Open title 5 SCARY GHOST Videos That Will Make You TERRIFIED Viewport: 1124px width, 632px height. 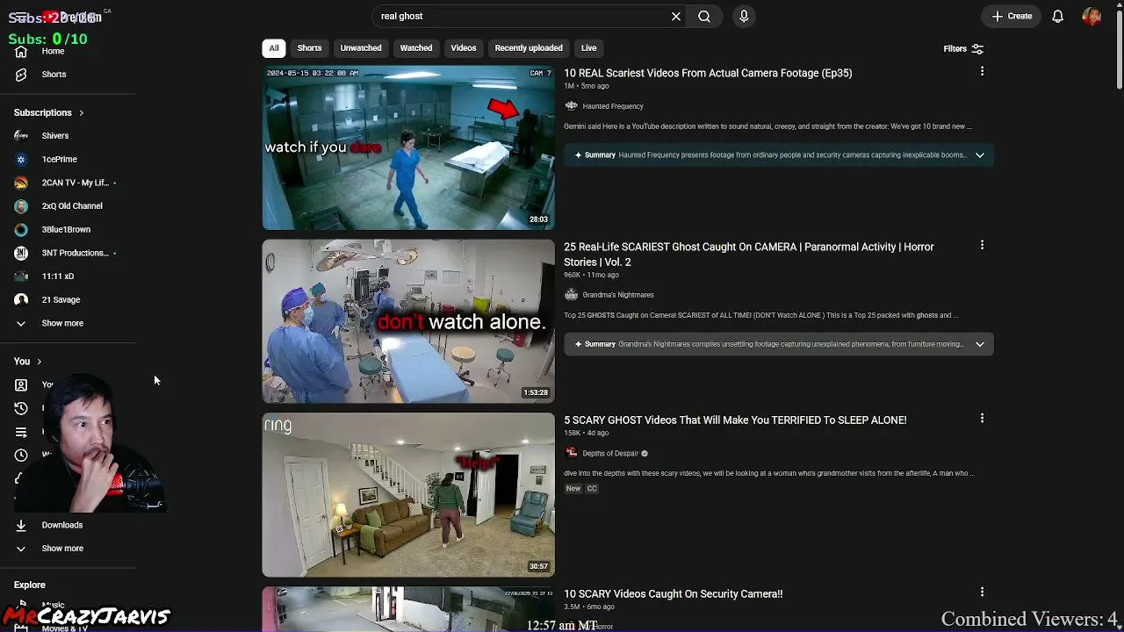click(735, 420)
